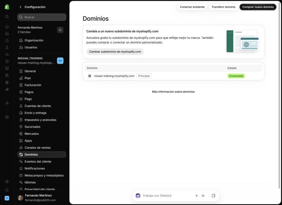The height and width of the screenshot is (205, 282).
Task: Open Sucursales settings
Action: [x=42, y=127]
